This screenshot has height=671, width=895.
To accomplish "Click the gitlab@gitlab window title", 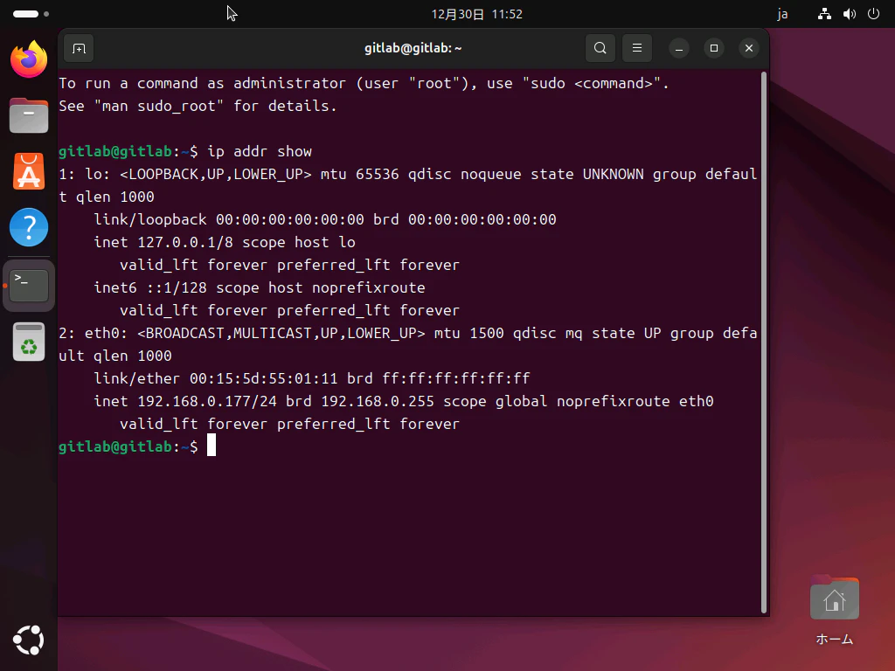I will (x=413, y=48).
